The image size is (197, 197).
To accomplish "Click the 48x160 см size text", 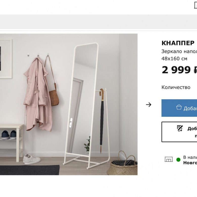I will pos(174,59).
